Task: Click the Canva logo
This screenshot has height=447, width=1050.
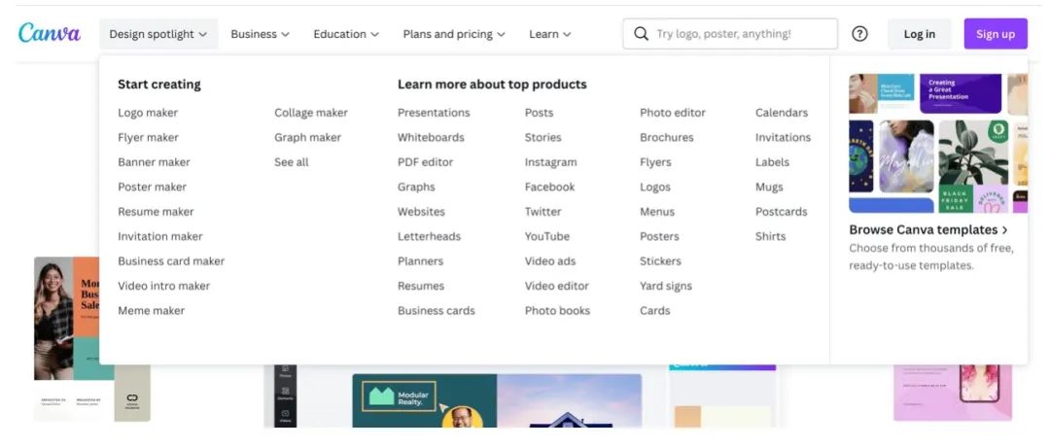Action: 49,33
